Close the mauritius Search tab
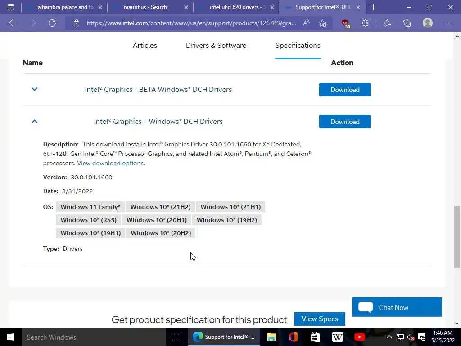This screenshot has width=461, height=346. (186, 7)
